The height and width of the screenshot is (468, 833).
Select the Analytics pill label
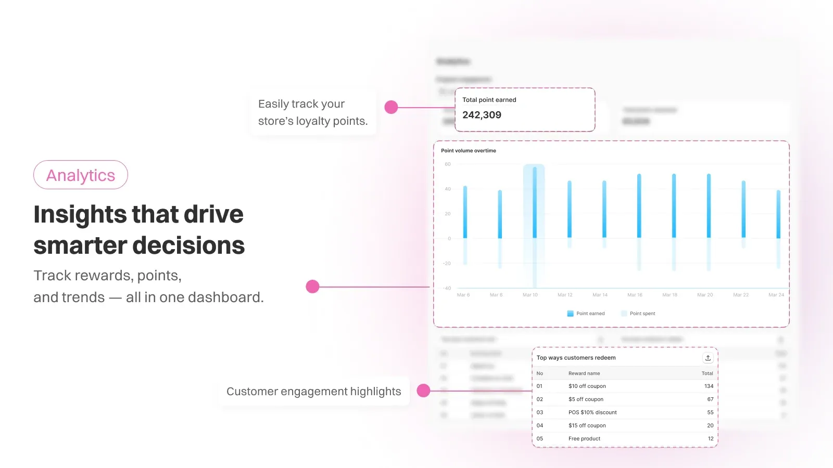pyautogui.click(x=81, y=175)
